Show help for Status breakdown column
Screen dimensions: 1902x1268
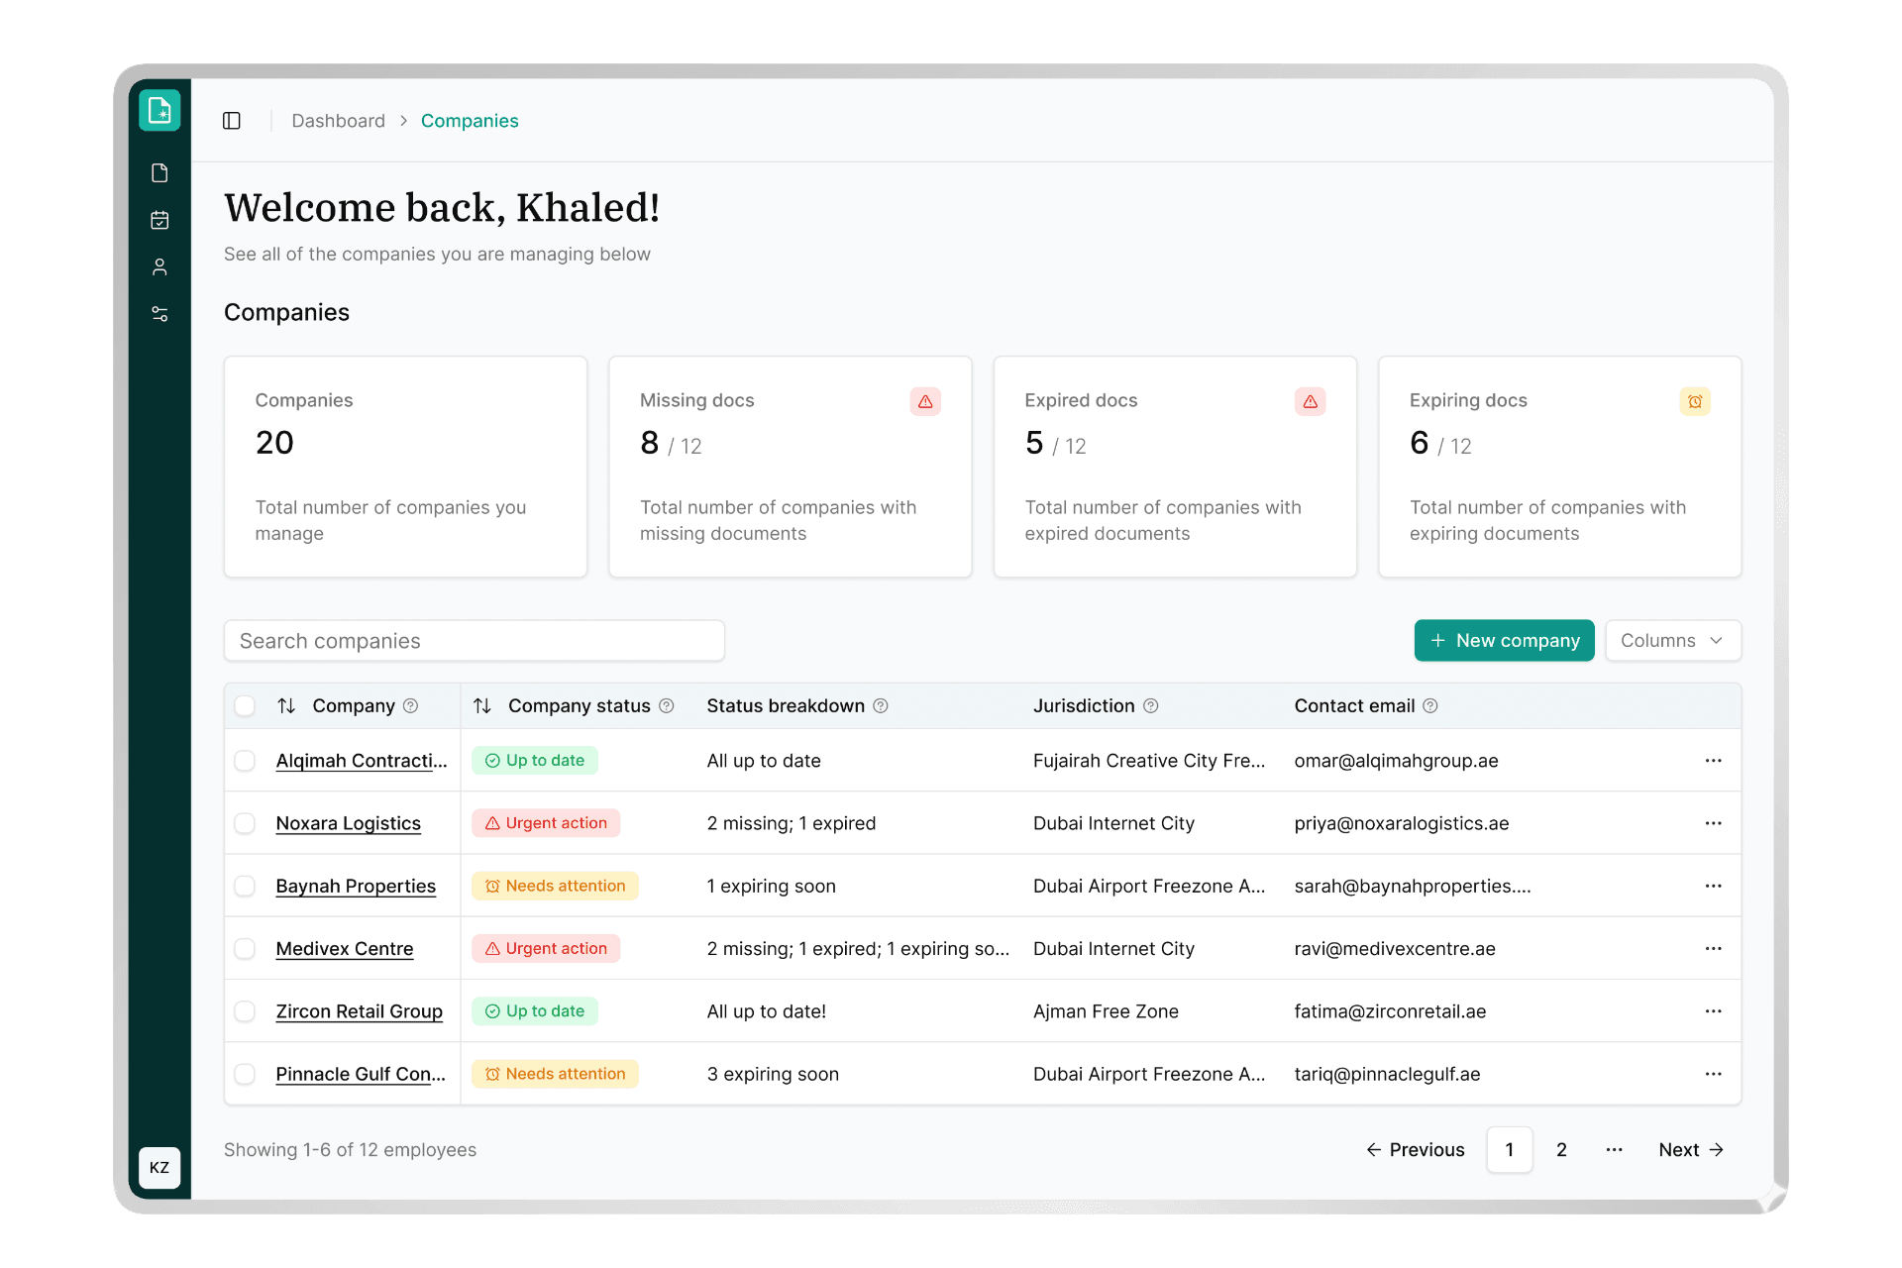click(x=881, y=705)
